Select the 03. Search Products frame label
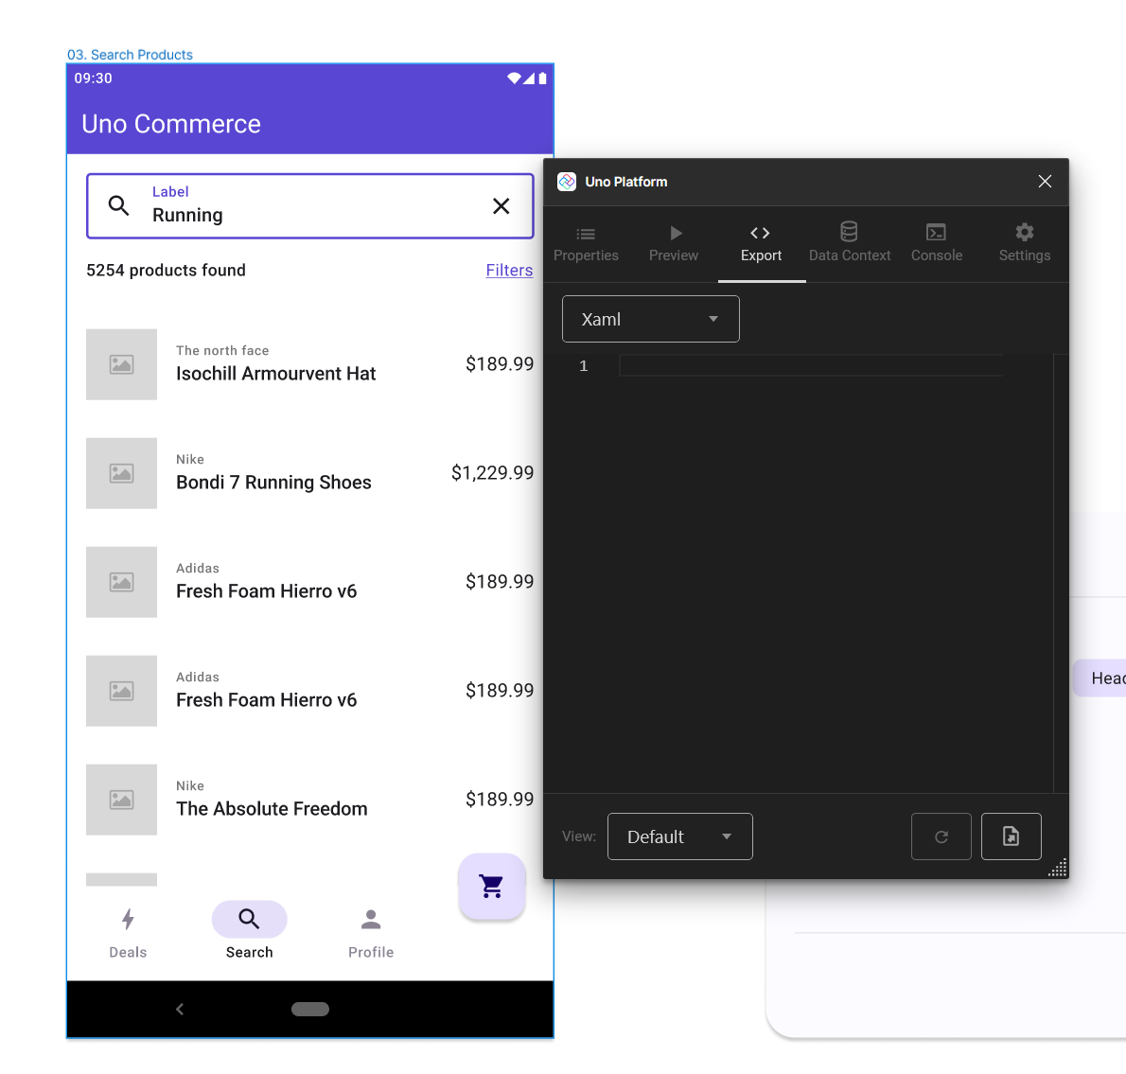 point(130,55)
